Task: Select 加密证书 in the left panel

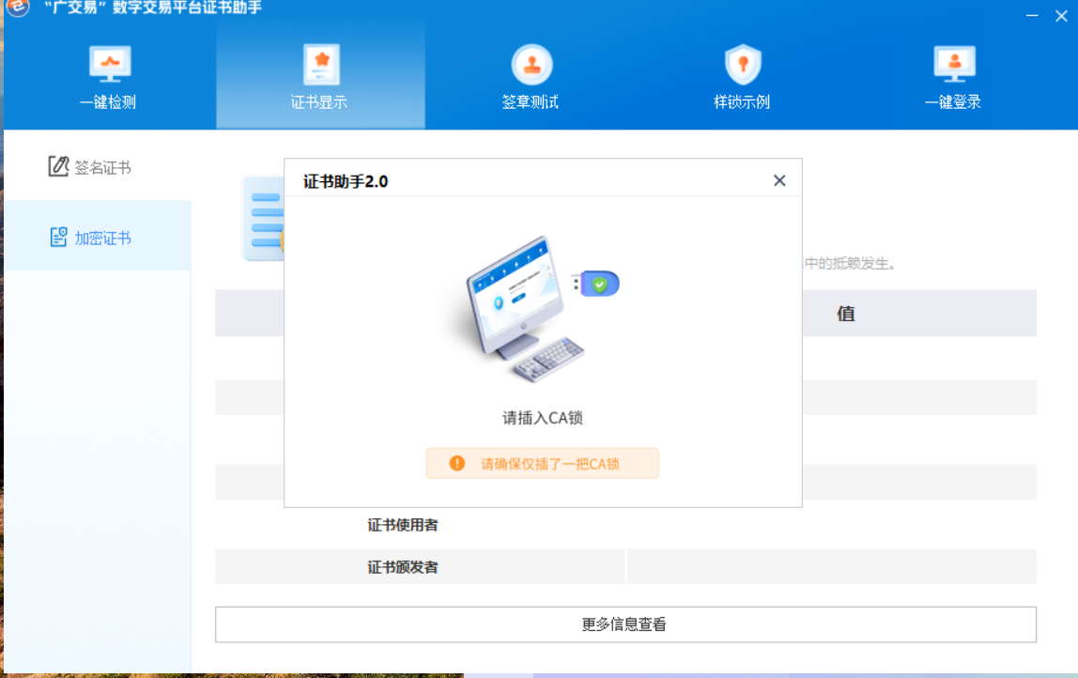Action: click(x=97, y=237)
